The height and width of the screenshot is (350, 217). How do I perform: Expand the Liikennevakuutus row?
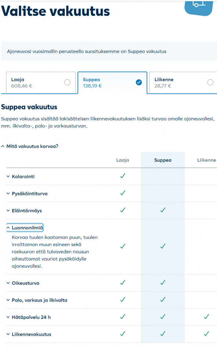(31, 334)
